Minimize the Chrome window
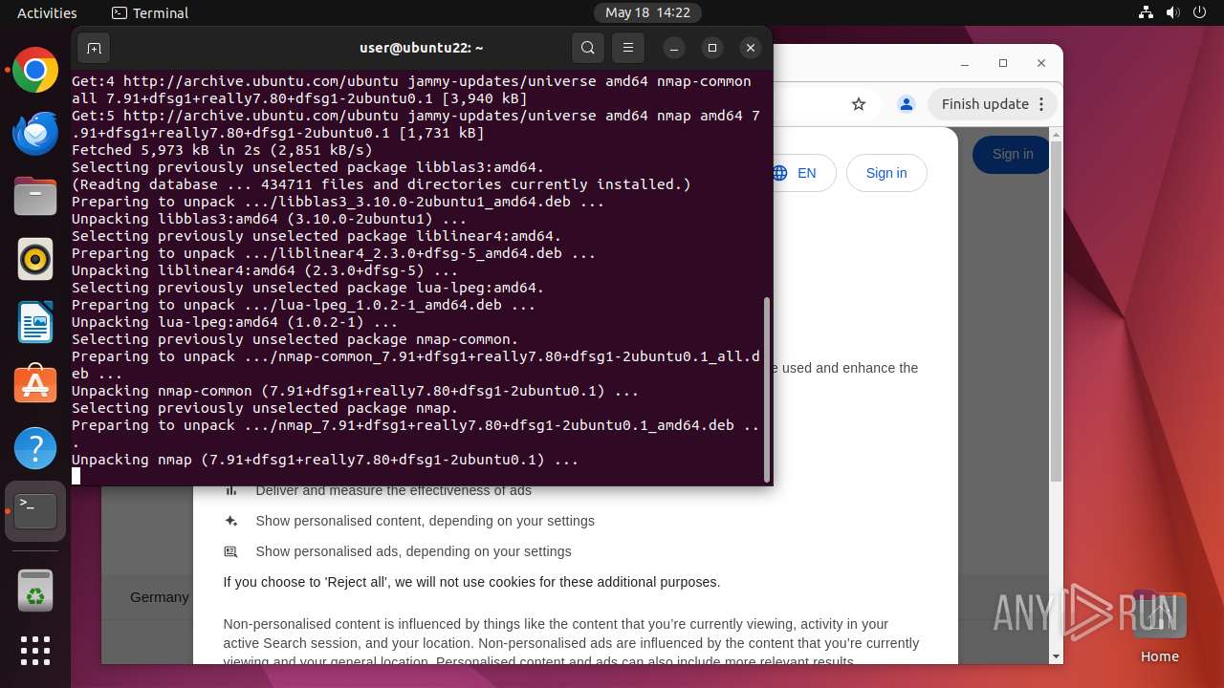Viewport: 1224px width, 688px height. tap(965, 63)
